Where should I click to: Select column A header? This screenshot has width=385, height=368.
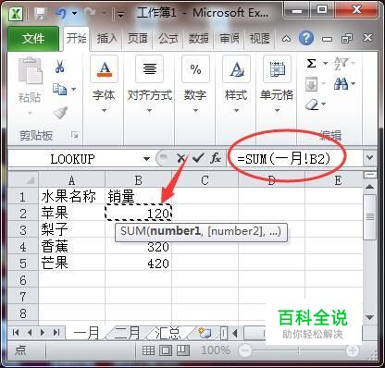[71, 180]
